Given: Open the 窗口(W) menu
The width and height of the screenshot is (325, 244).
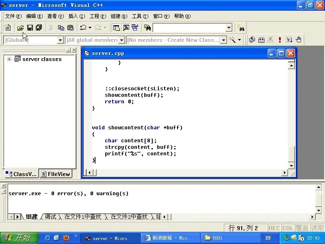Looking at the screenshot, I should click(x=161, y=16).
